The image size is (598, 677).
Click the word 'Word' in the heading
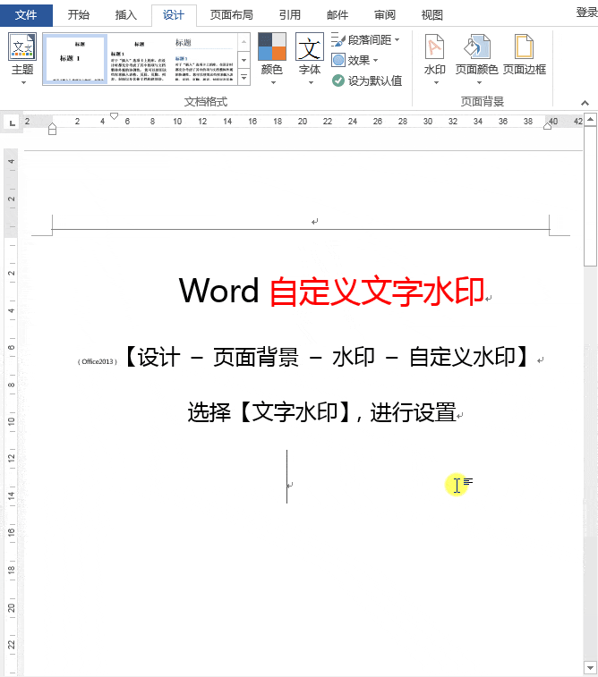pos(218,291)
